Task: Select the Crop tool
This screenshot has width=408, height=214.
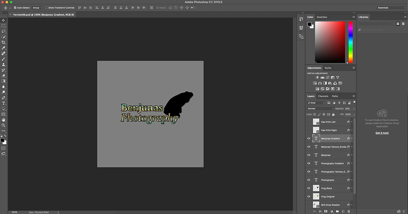Action: pyautogui.click(x=3, y=42)
